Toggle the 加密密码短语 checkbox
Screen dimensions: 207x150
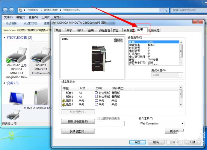[x=98, y=118]
